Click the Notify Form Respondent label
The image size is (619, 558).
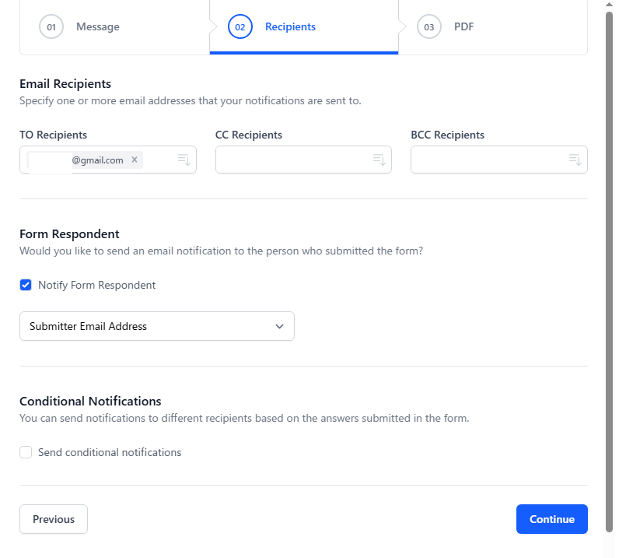tap(96, 285)
